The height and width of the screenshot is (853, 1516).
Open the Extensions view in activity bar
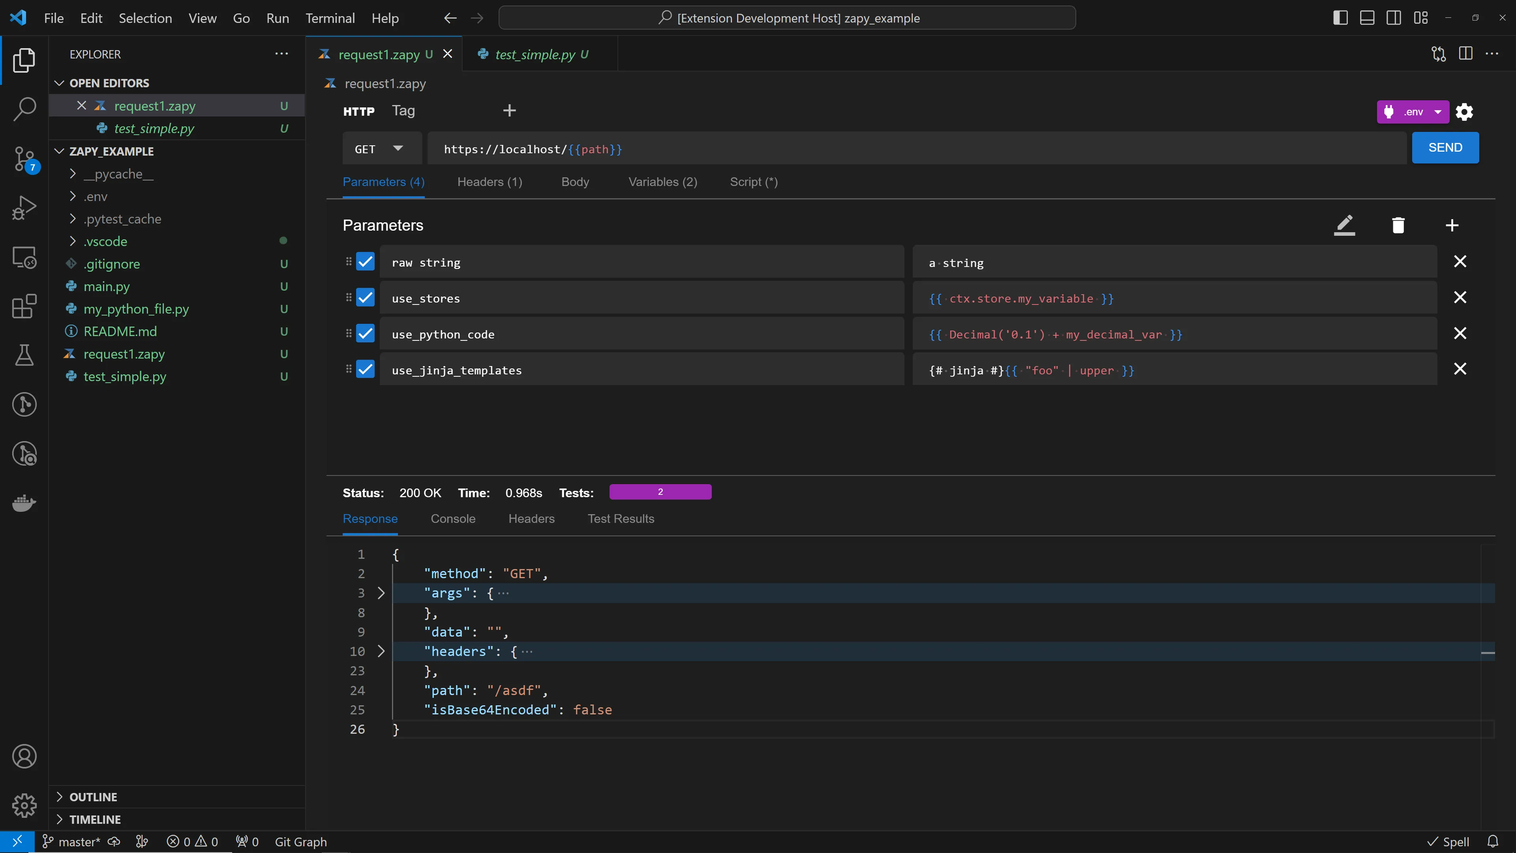click(x=24, y=306)
